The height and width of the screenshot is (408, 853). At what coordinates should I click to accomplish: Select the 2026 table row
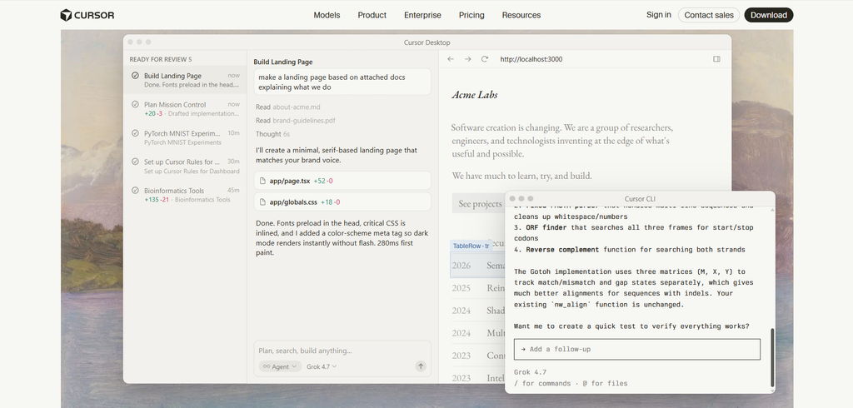pos(477,266)
